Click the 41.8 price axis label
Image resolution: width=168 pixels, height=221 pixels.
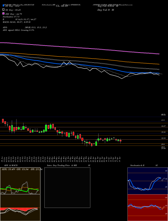point(163,120)
